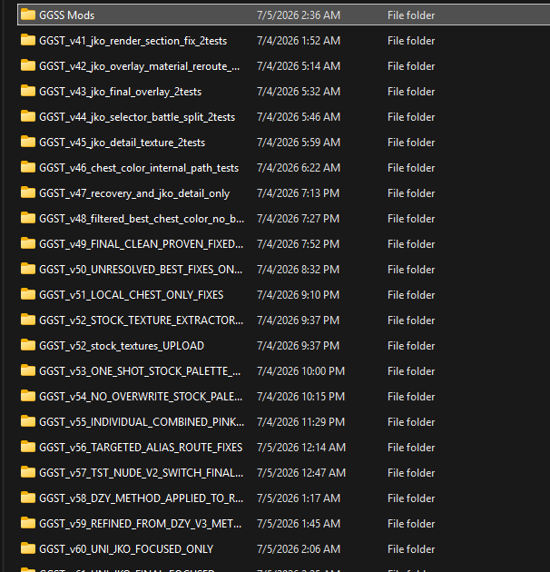Click folder icon for GGST_v60_UNI_JKO_FOCUSED_ONLY
This screenshot has height=572, width=550.
tap(28, 548)
